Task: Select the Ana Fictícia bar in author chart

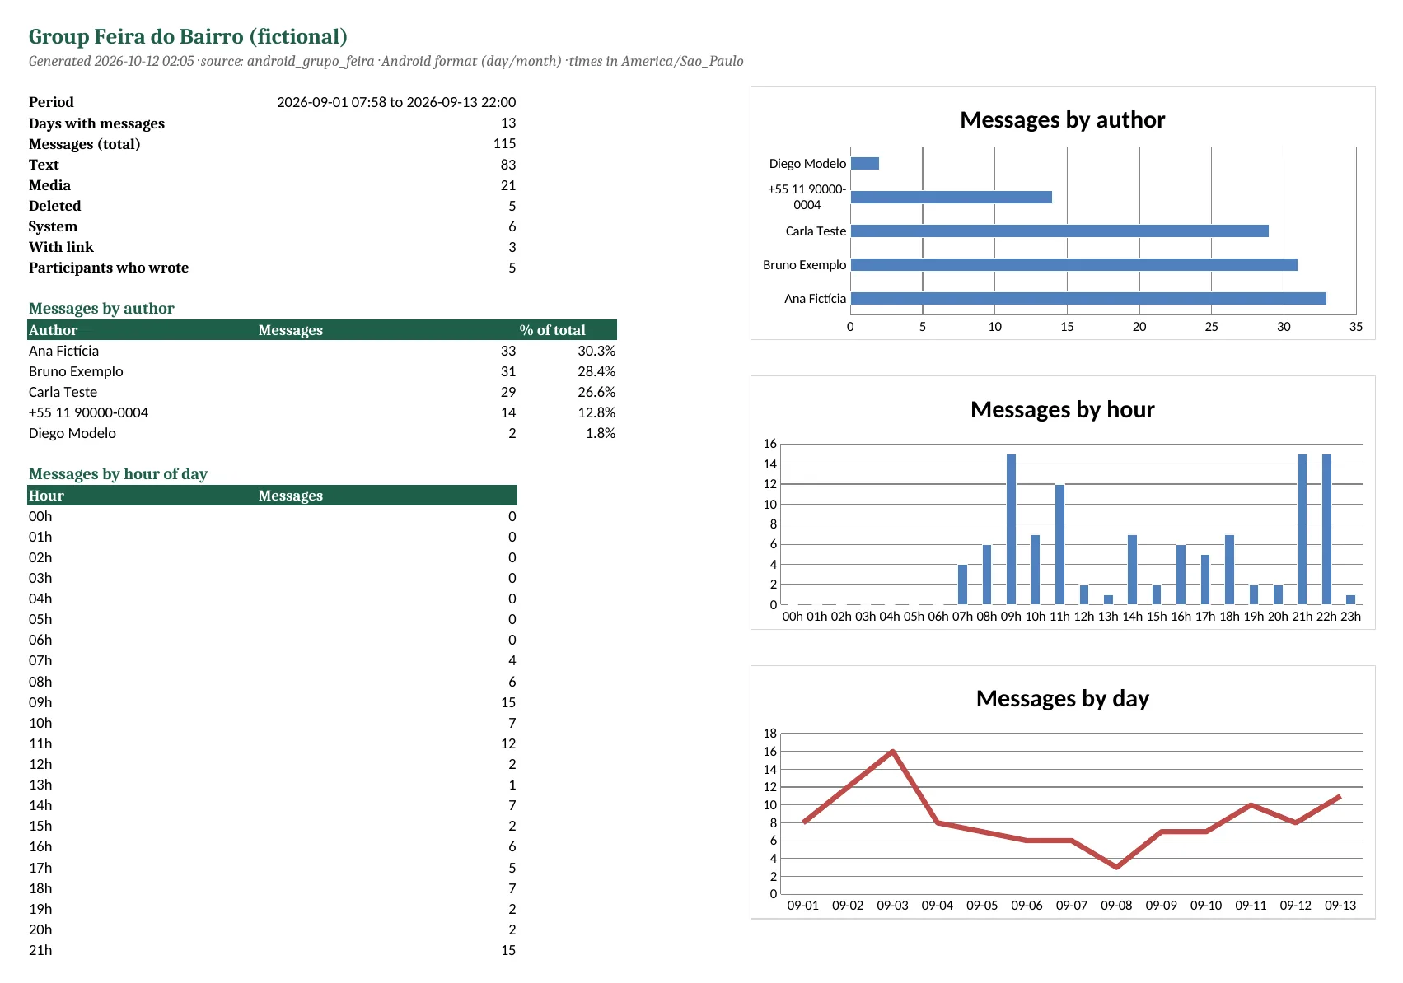Action: tap(1088, 299)
